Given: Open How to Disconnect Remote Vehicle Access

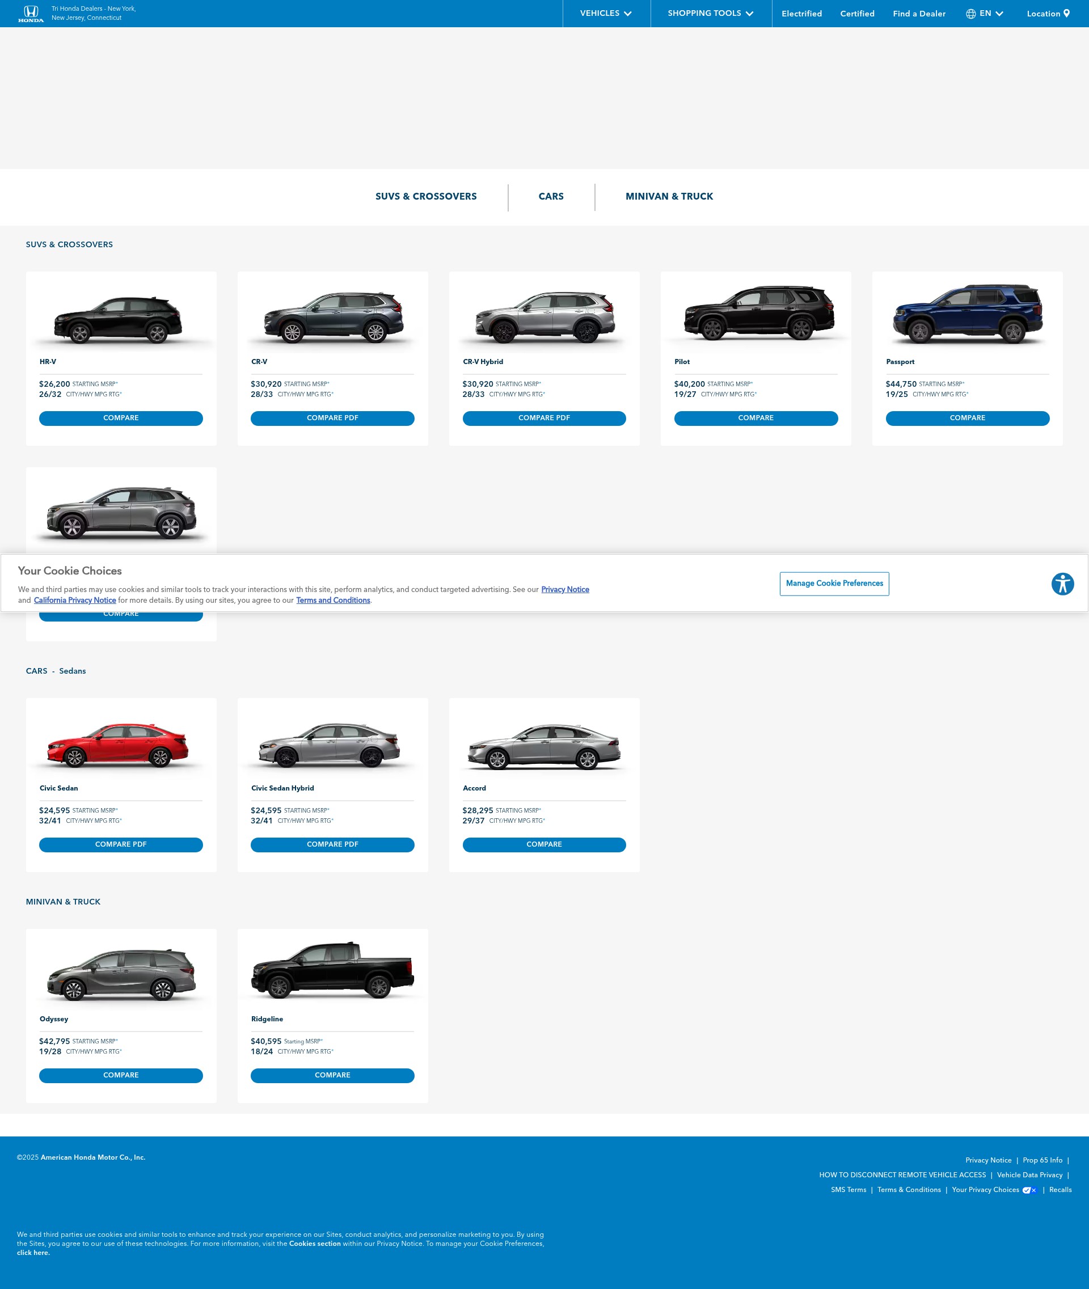Looking at the screenshot, I should pos(902,1175).
